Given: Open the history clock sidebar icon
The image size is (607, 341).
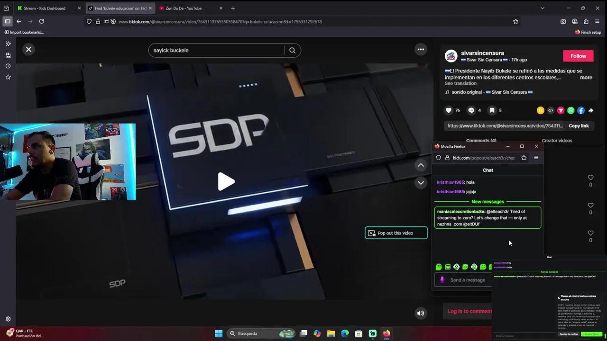Looking at the screenshot, I should click(x=8, y=66).
